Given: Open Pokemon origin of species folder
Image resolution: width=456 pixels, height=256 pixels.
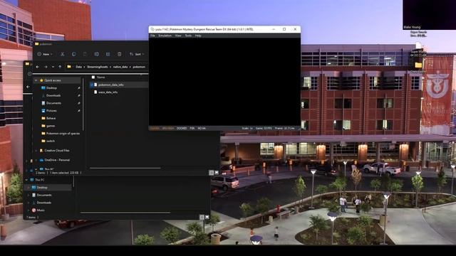Looking at the screenshot, I should (63, 133).
